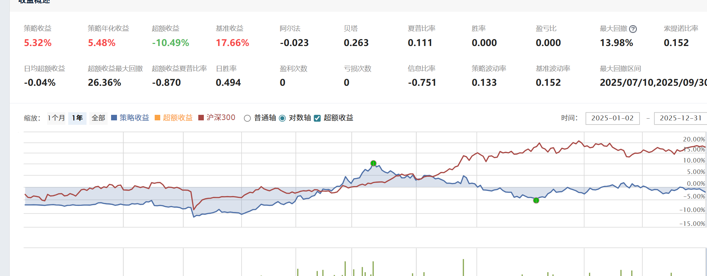Image resolution: width=707 pixels, height=276 pixels.
Task: Click the green peak marker on the strategy curve
Action: (373, 163)
